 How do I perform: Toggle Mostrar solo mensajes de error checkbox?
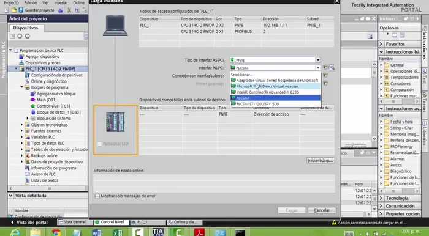(97, 196)
